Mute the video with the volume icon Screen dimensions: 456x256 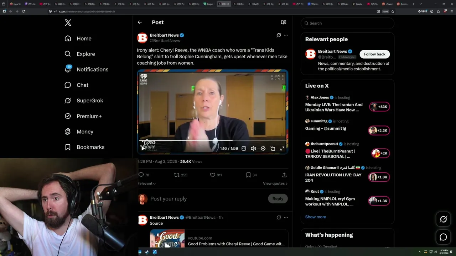253,149
